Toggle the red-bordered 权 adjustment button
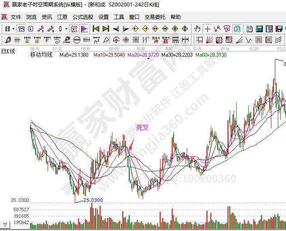 point(73,29)
